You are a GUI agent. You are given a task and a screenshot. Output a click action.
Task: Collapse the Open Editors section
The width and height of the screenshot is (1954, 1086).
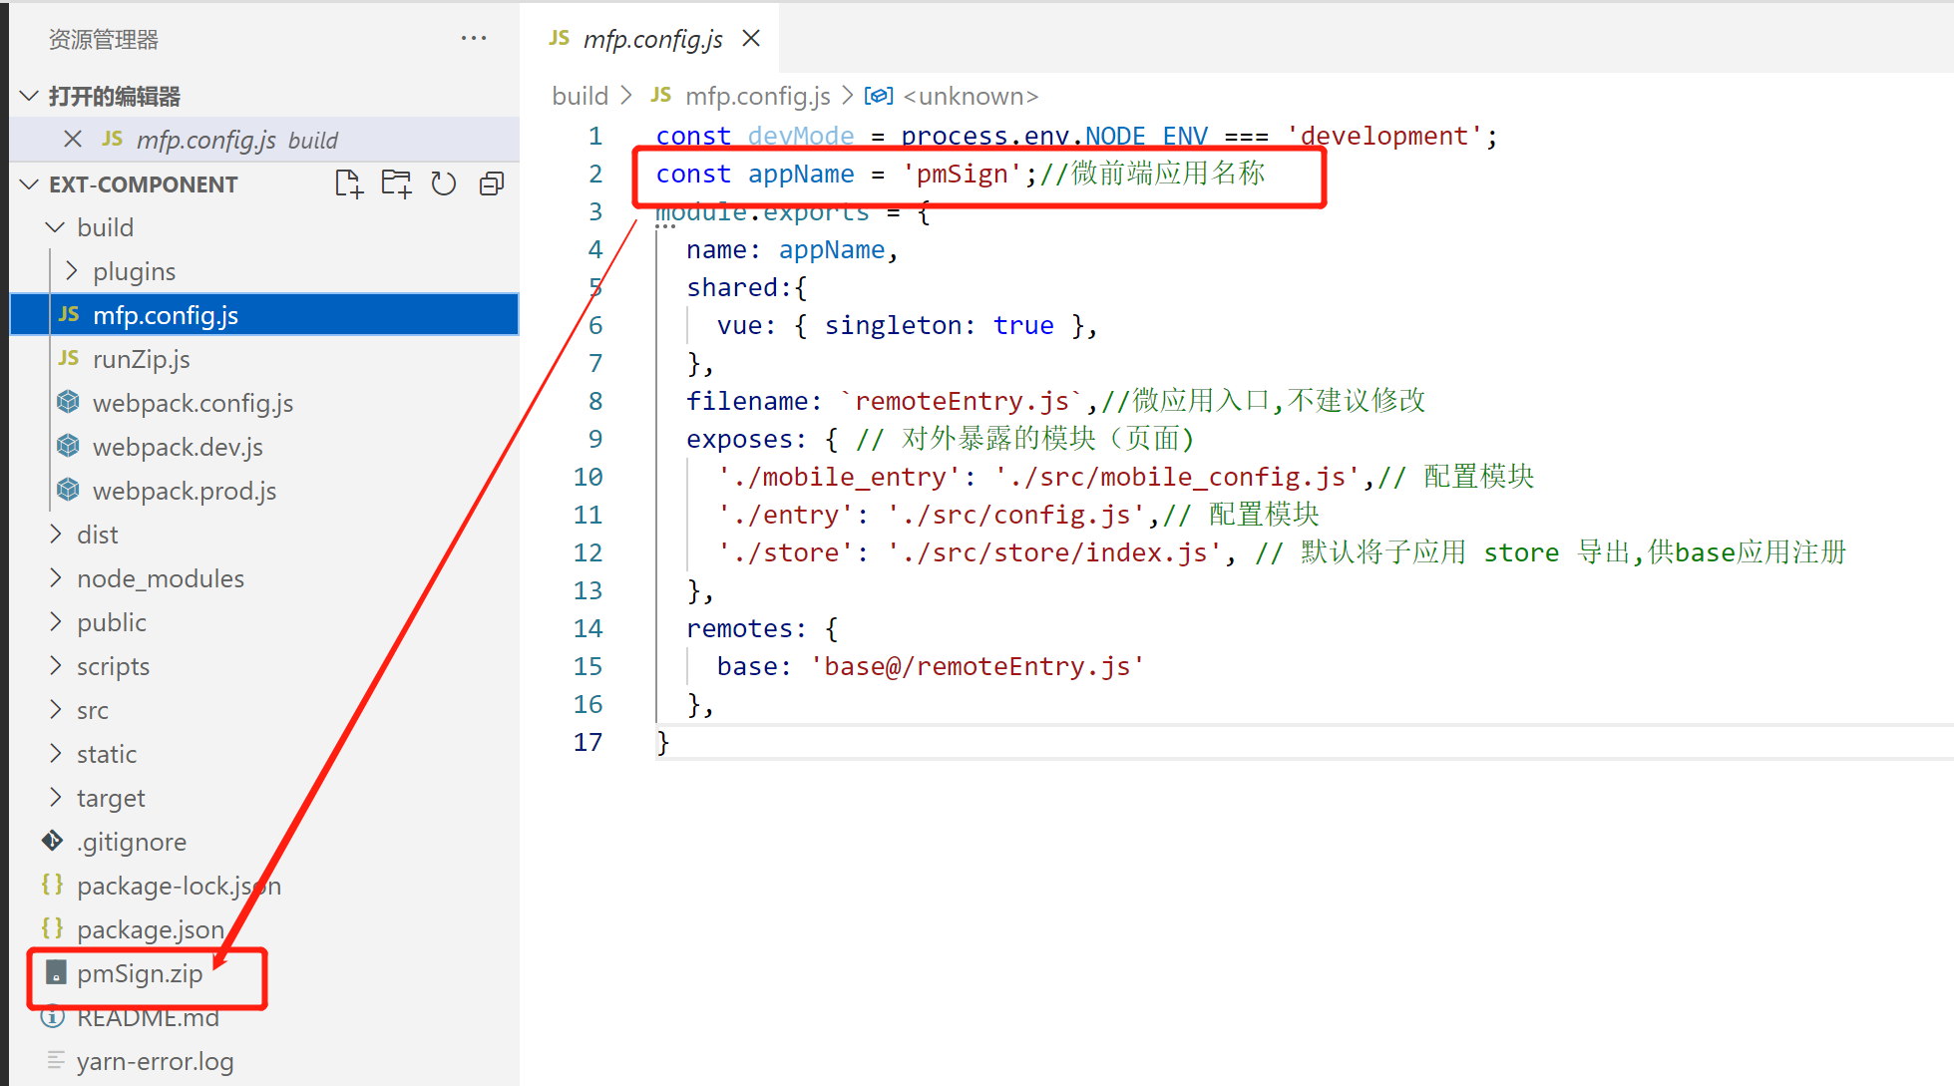pyautogui.click(x=30, y=97)
